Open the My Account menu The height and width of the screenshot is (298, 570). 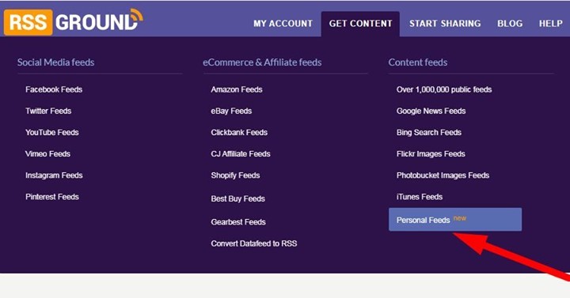tap(283, 24)
